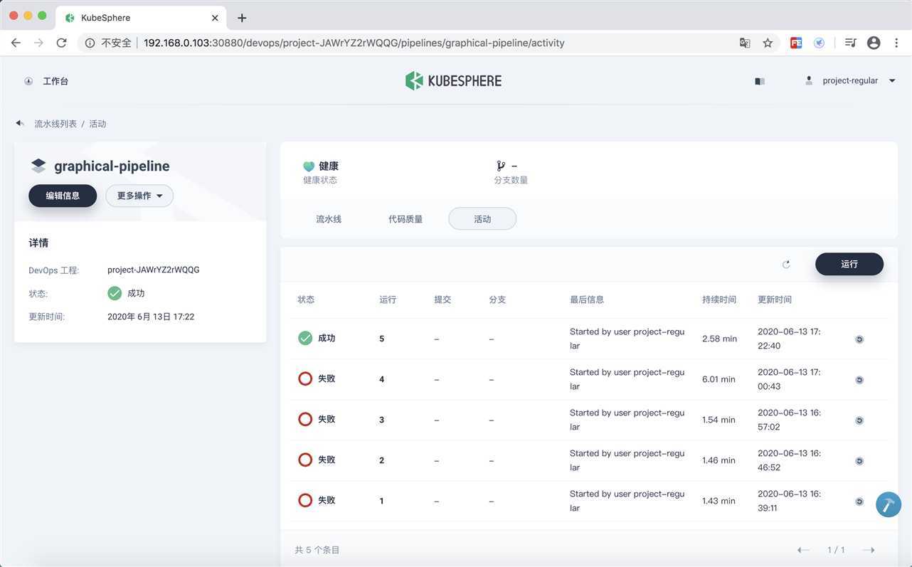This screenshot has width=912, height=567.
Task: Click the 持续时间 column header
Action: [x=719, y=300]
